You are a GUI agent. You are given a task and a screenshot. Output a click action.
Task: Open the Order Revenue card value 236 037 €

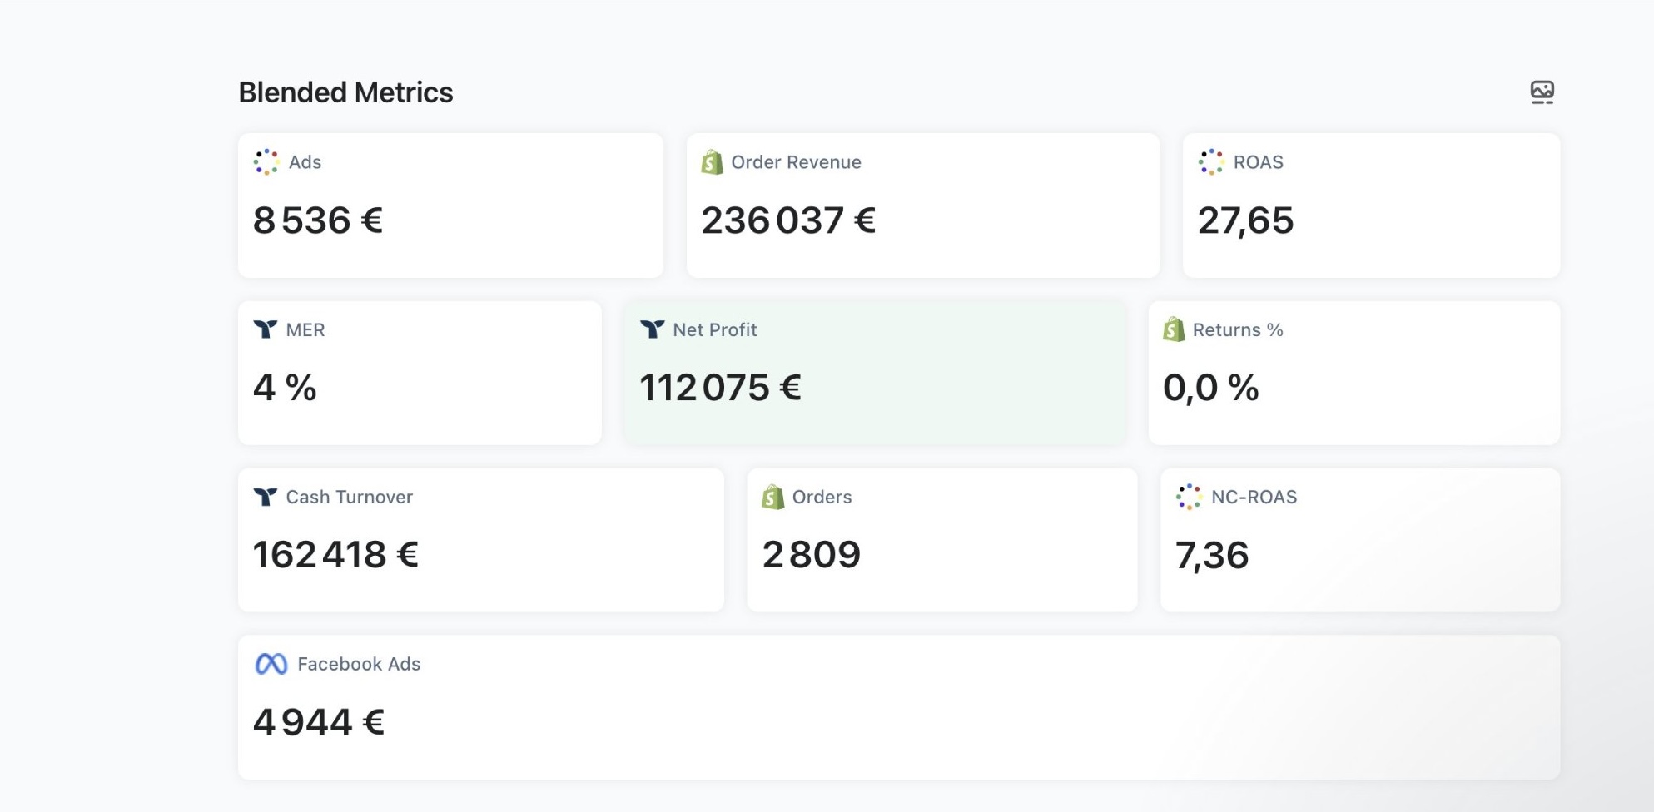788,220
